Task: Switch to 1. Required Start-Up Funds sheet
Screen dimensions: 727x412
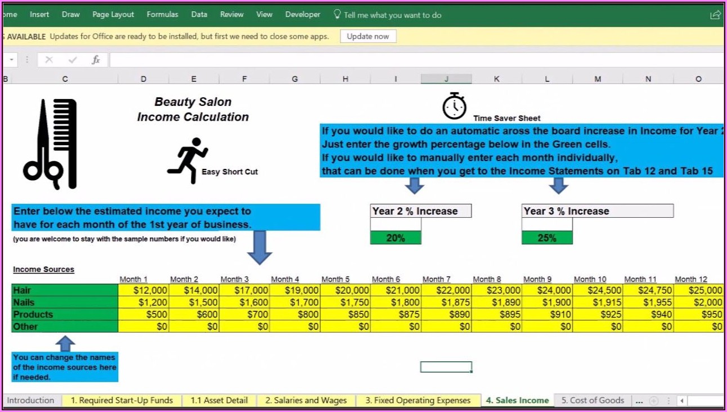Action: pos(122,401)
